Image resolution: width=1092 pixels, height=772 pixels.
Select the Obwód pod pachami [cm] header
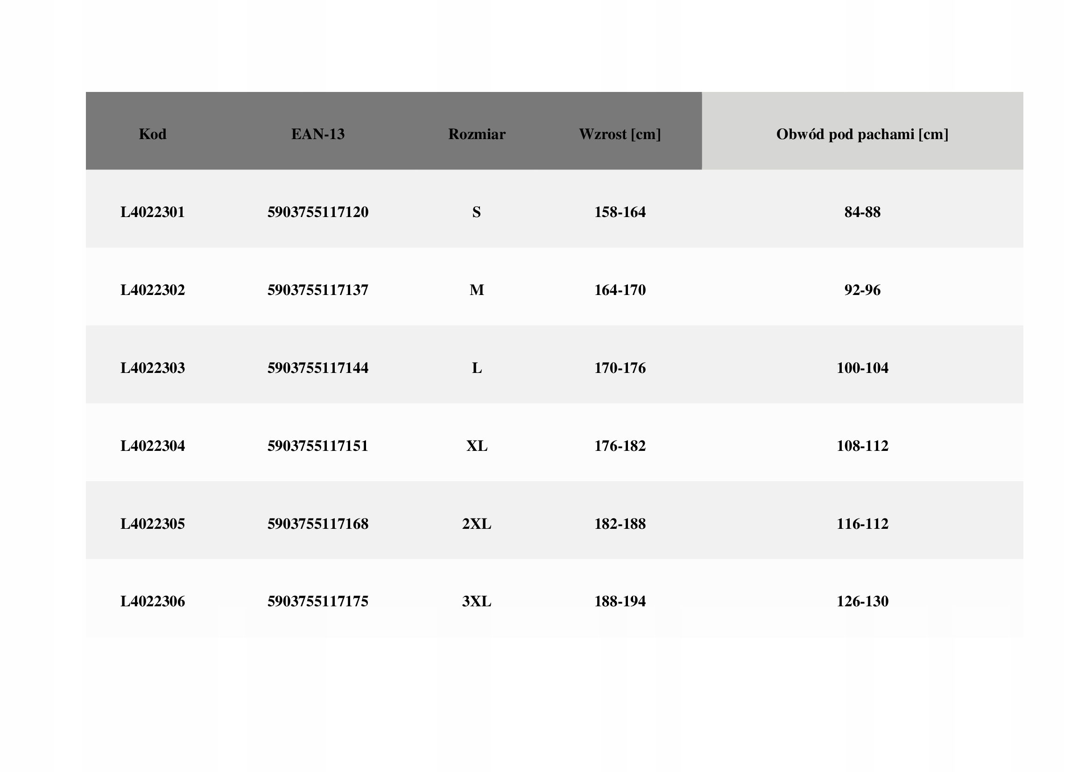862,134
